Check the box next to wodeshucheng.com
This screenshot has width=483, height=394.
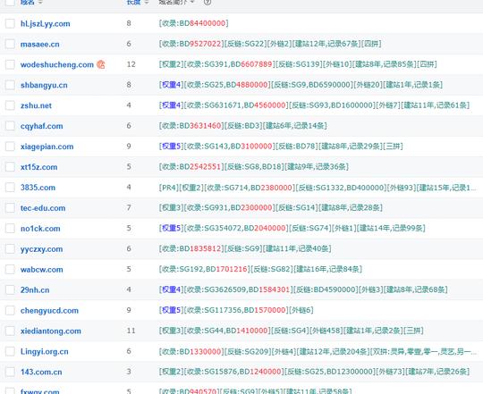pyautogui.click(x=10, y=64)
